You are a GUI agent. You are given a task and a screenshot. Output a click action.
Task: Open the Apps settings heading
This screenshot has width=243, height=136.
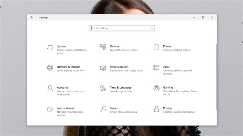coord(166,67)
